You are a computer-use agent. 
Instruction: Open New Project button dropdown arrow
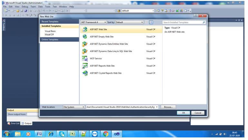[x=9, y=11]
